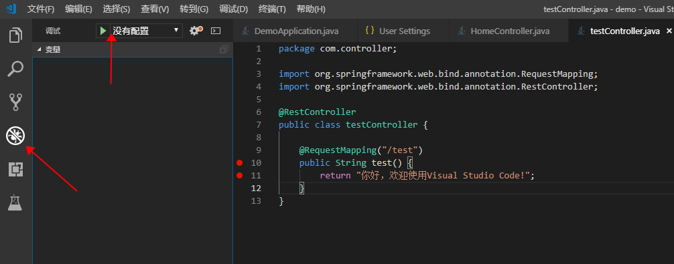Open the 文件(F) menu
Screen dimensions: 674x264
(x=41, y=9)
